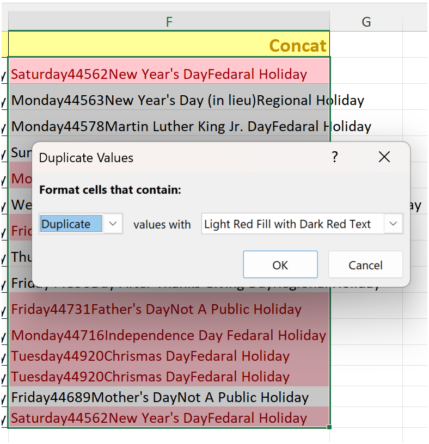Click the green fill handle at selection corner
This screenshot has width=429, height=444.
pos(329,428)
